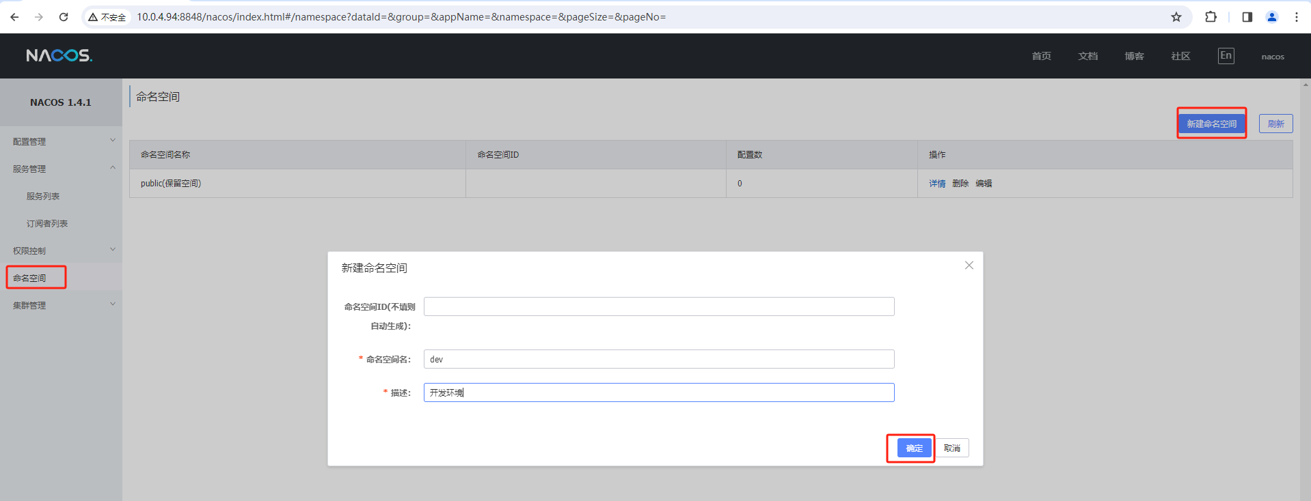Click the browser forward arrow
Image resolution: width=1311 pixels, height=501 pixels.
(x=39, y=17)
